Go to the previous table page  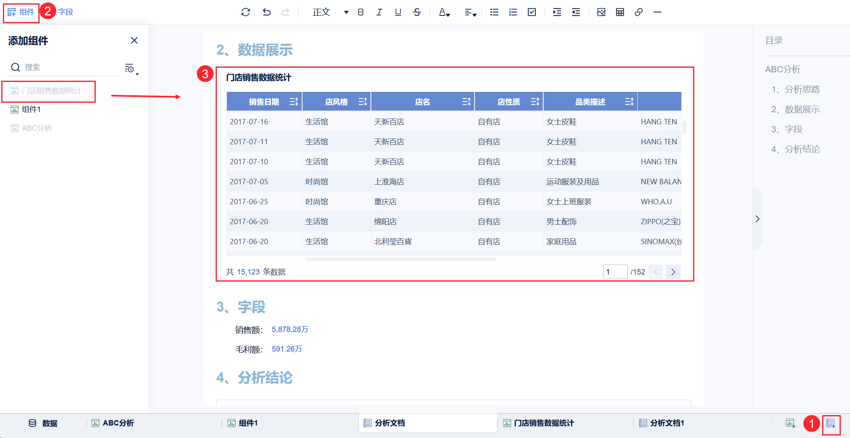coord(656,272)
